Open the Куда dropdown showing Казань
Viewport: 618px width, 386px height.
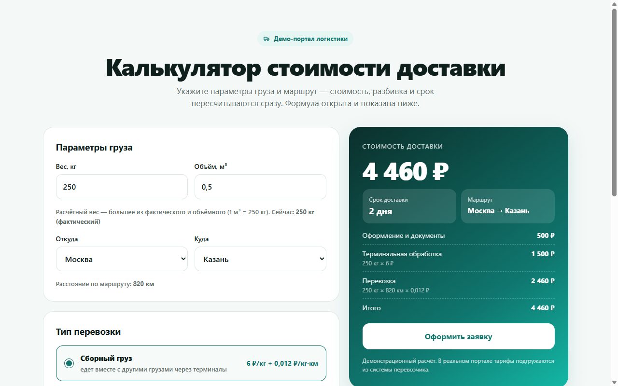tap(260, 259)
